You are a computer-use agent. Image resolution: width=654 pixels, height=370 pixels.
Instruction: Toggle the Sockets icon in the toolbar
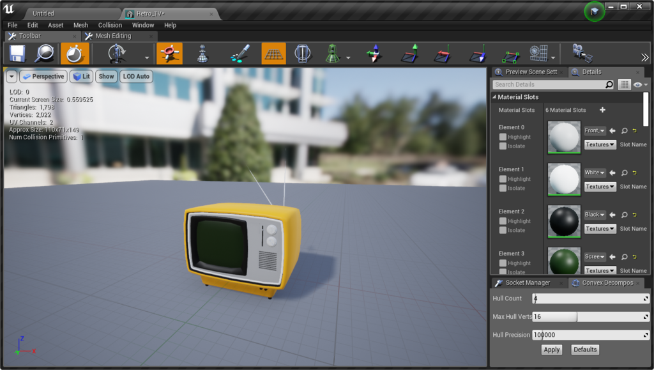[x=169, y=54]
